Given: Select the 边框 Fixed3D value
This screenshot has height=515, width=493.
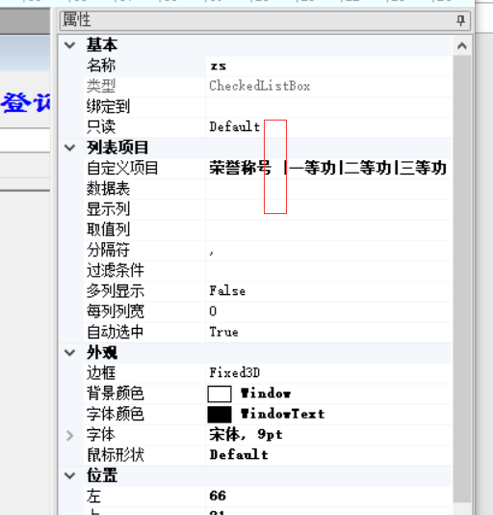Looking at the screenshot, I should (x=328, y=373).
